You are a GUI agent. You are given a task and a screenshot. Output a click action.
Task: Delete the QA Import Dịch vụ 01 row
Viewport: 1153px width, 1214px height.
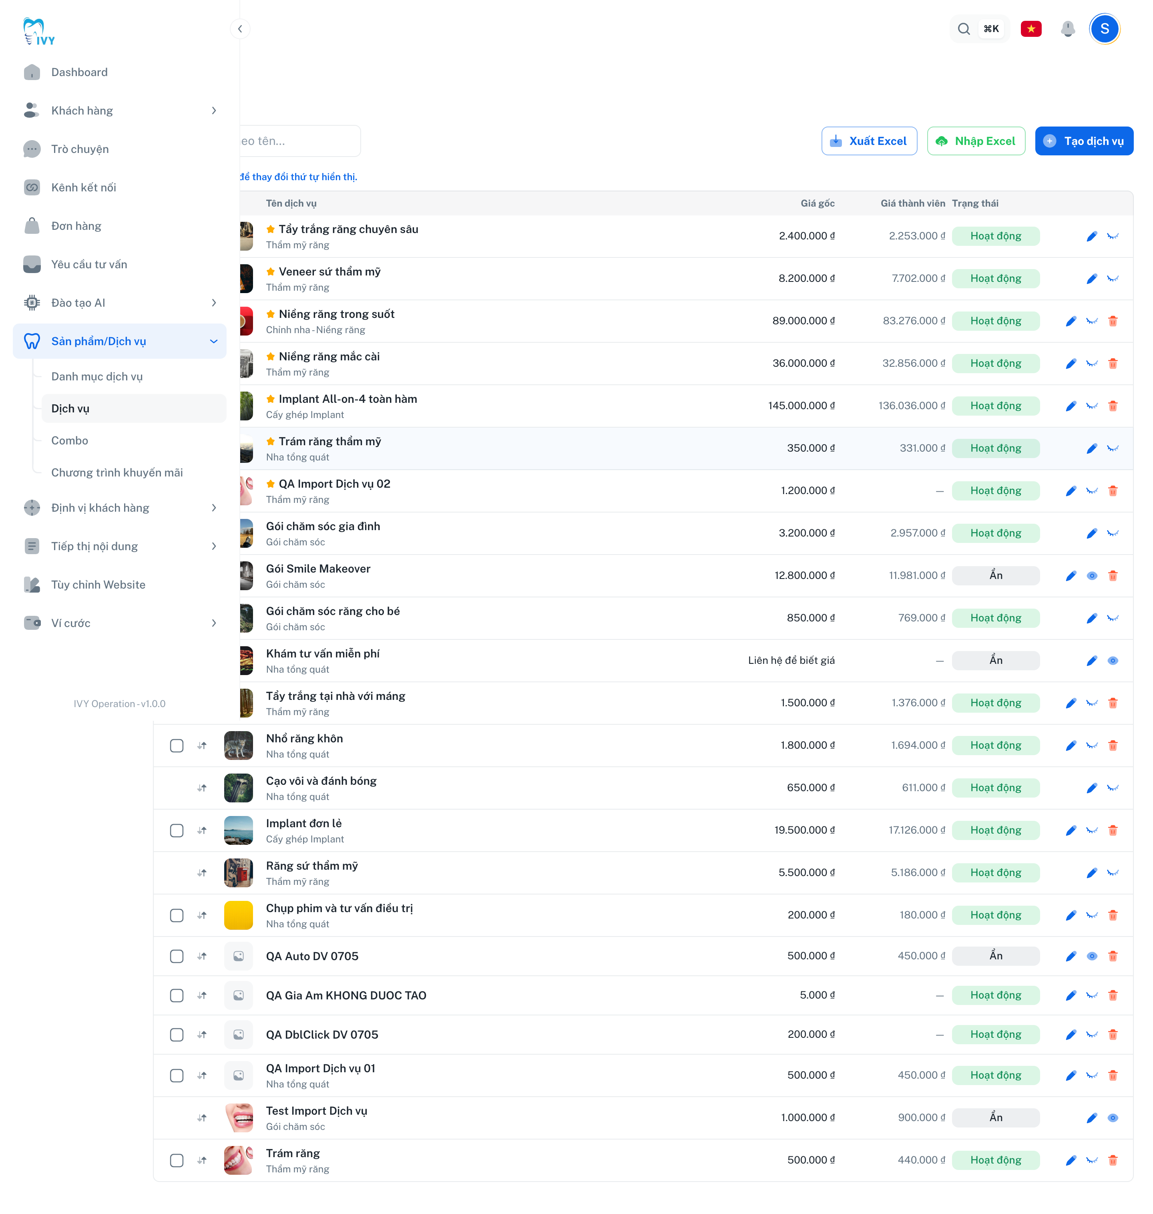(x=1113, y=1075)
